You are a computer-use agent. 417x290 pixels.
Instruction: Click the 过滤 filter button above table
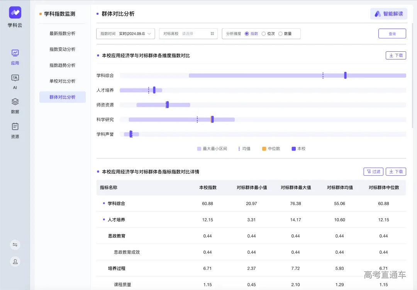[373, 171]
